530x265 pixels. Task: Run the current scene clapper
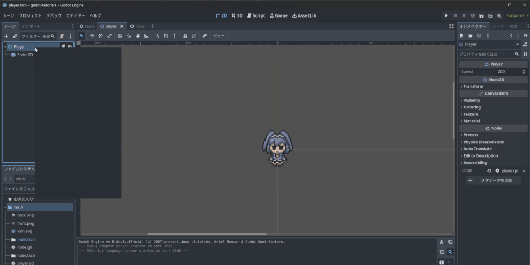click(x=481, y=15)
